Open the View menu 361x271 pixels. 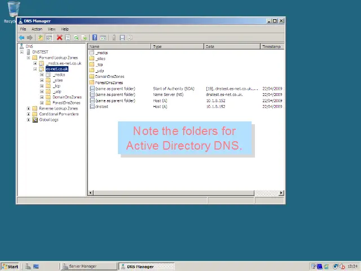(x=51, y=29)
